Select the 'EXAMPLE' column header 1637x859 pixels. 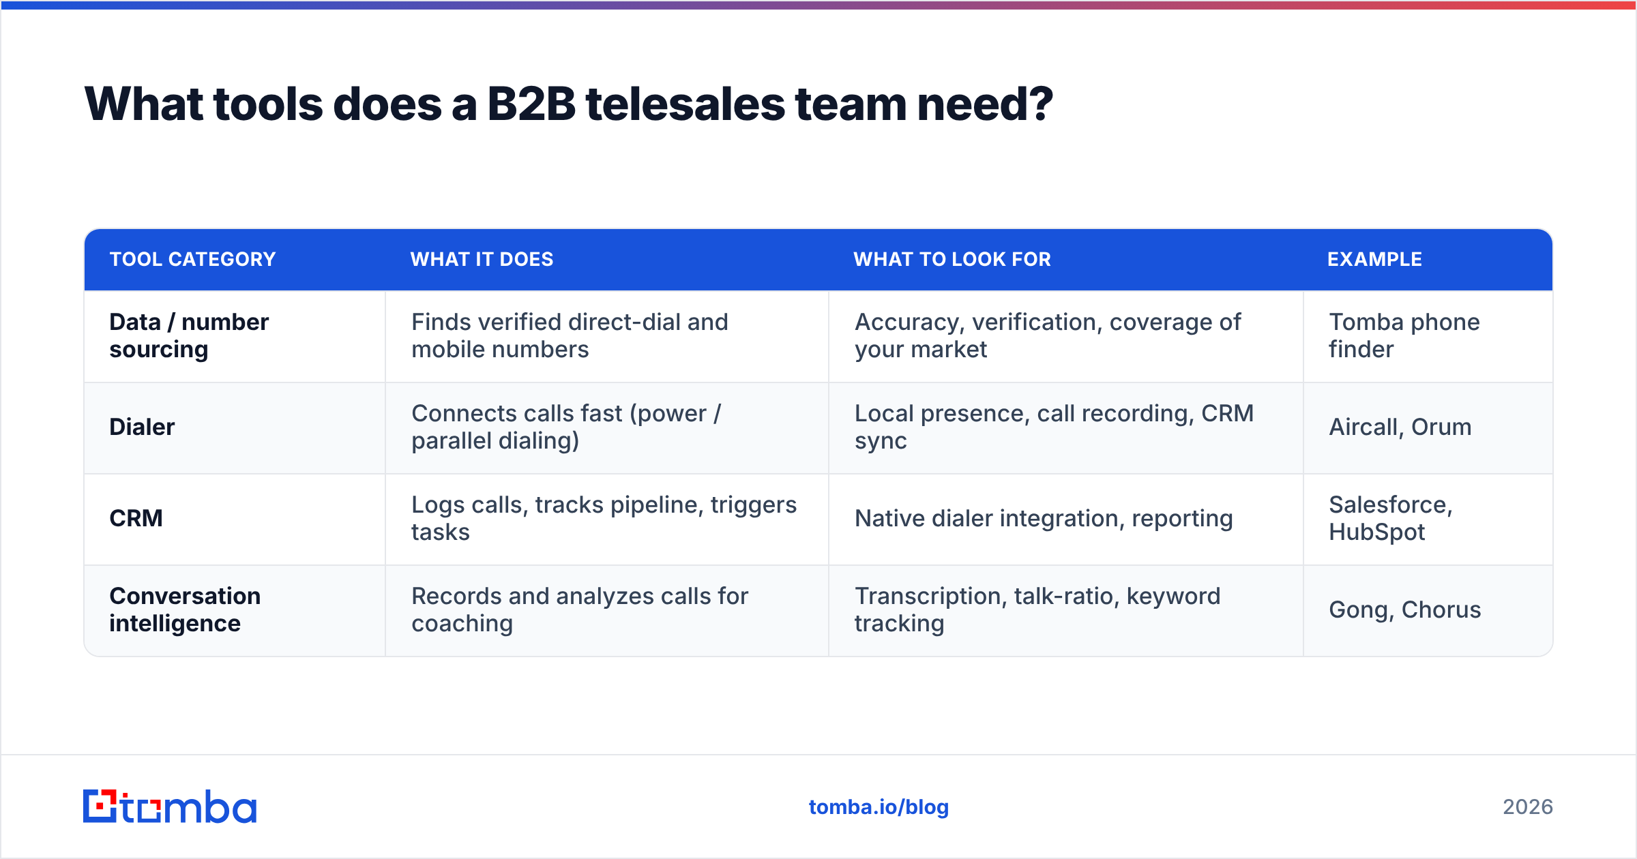tap(1374, 259)
